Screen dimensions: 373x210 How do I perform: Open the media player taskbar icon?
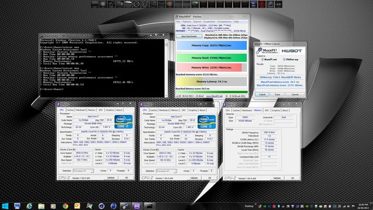tap(53, 206)
